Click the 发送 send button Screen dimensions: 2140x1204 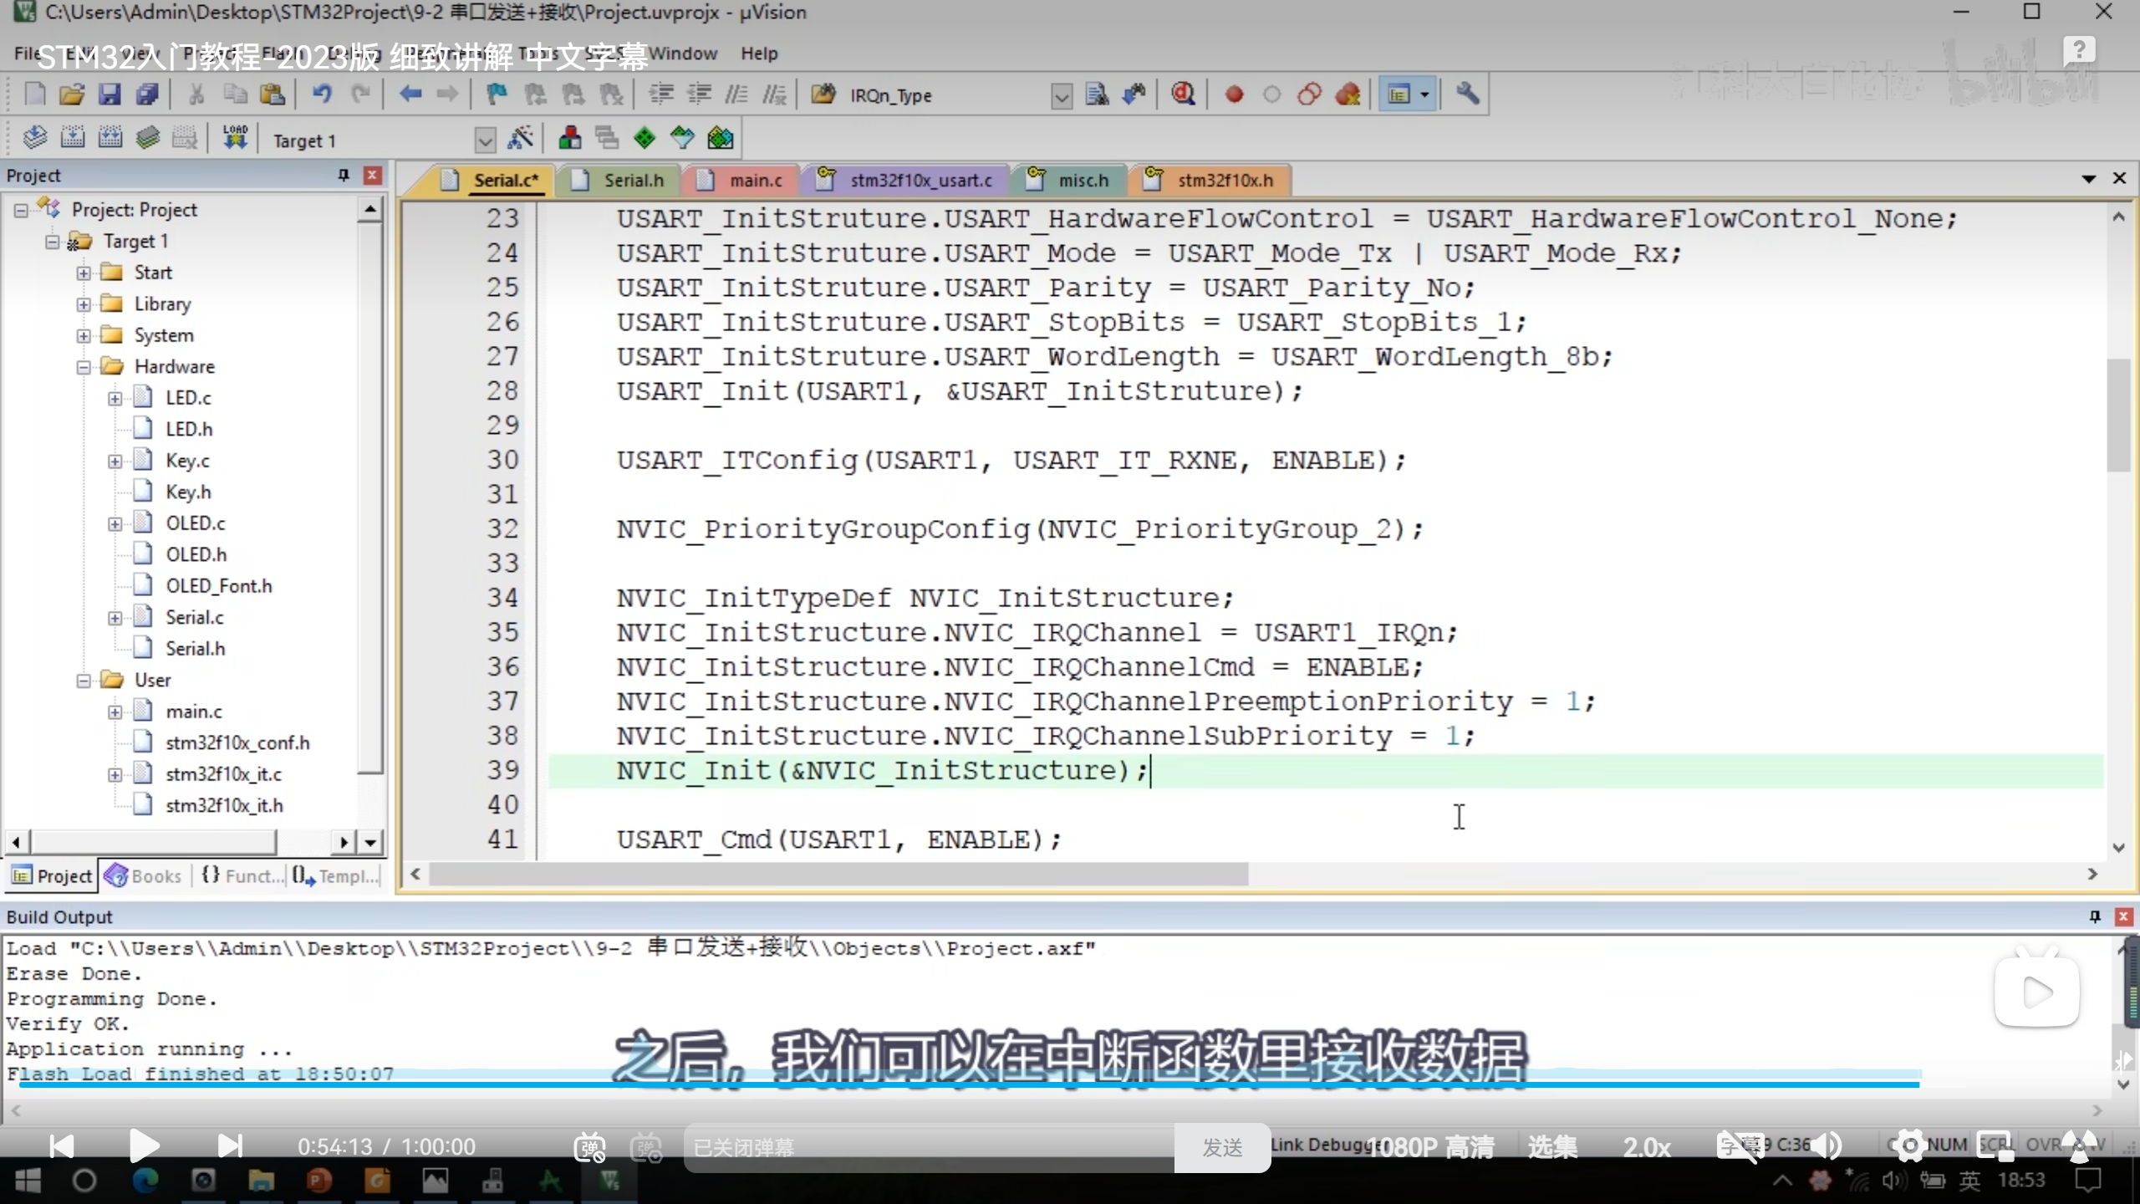coord(1221,1147)
